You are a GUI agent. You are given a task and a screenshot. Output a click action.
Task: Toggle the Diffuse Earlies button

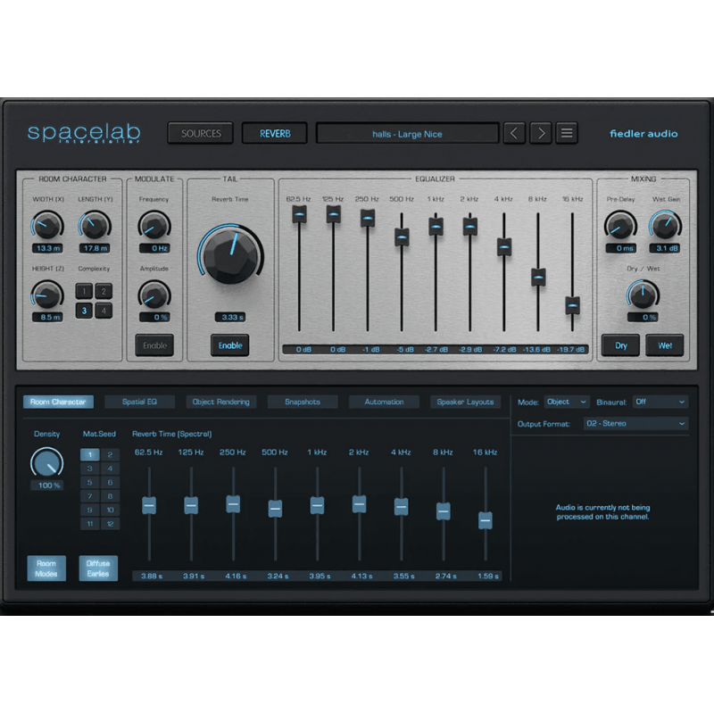point(98,568)
